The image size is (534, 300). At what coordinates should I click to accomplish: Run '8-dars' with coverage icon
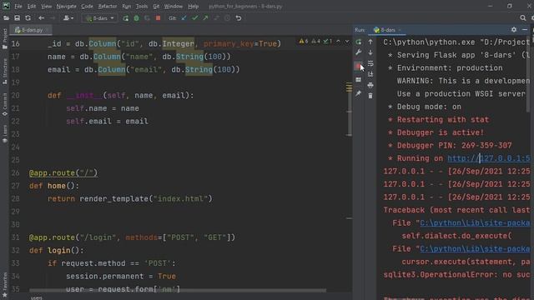147,18
